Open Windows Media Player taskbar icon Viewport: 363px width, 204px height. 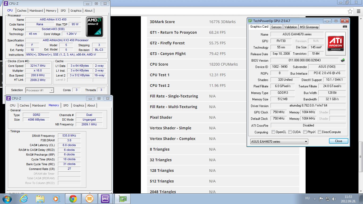point(56,199)
